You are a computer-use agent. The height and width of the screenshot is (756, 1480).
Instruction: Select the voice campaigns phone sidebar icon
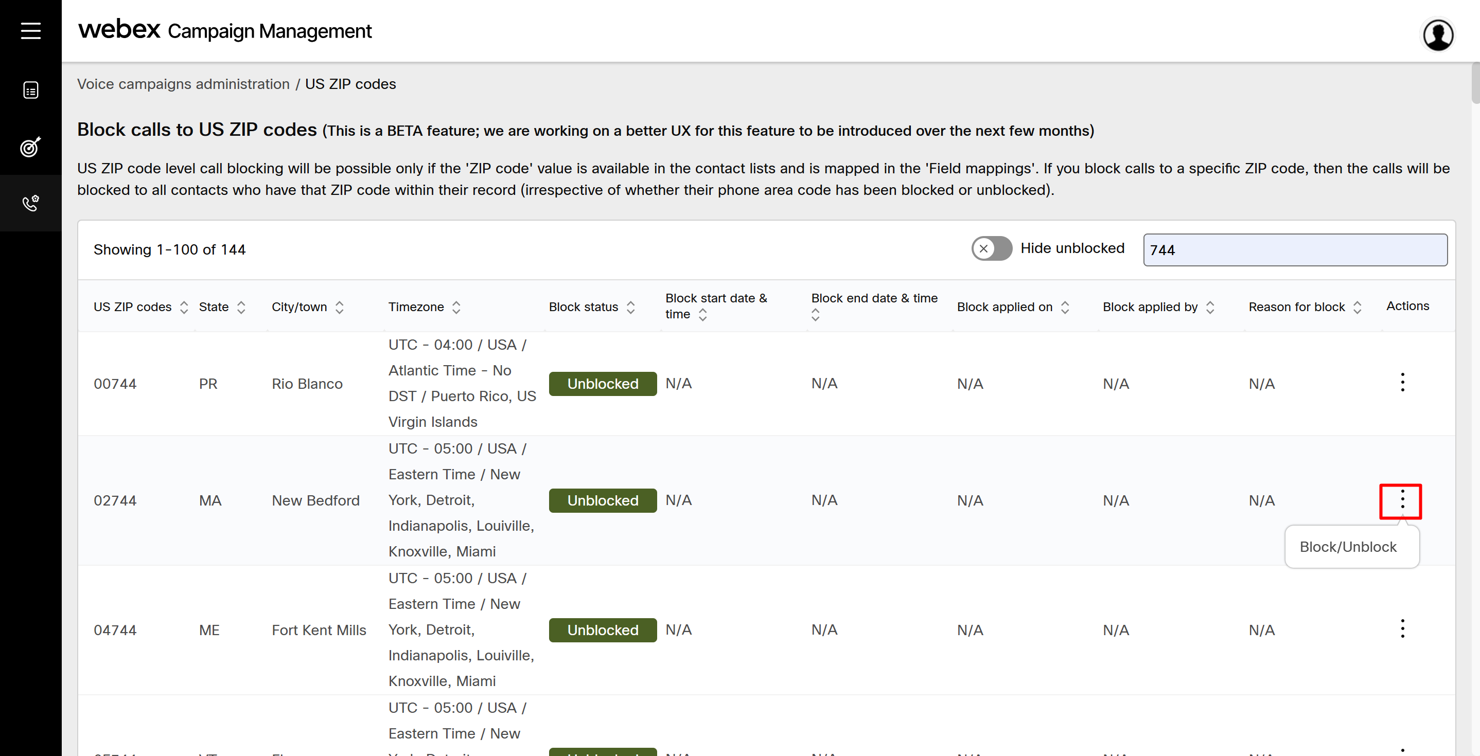pos(30,203)
